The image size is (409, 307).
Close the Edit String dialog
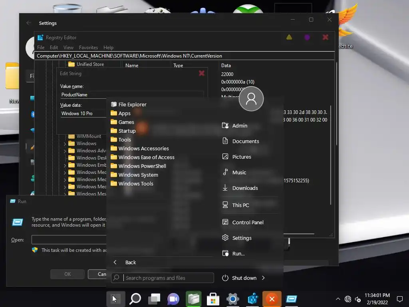[201, 74]
